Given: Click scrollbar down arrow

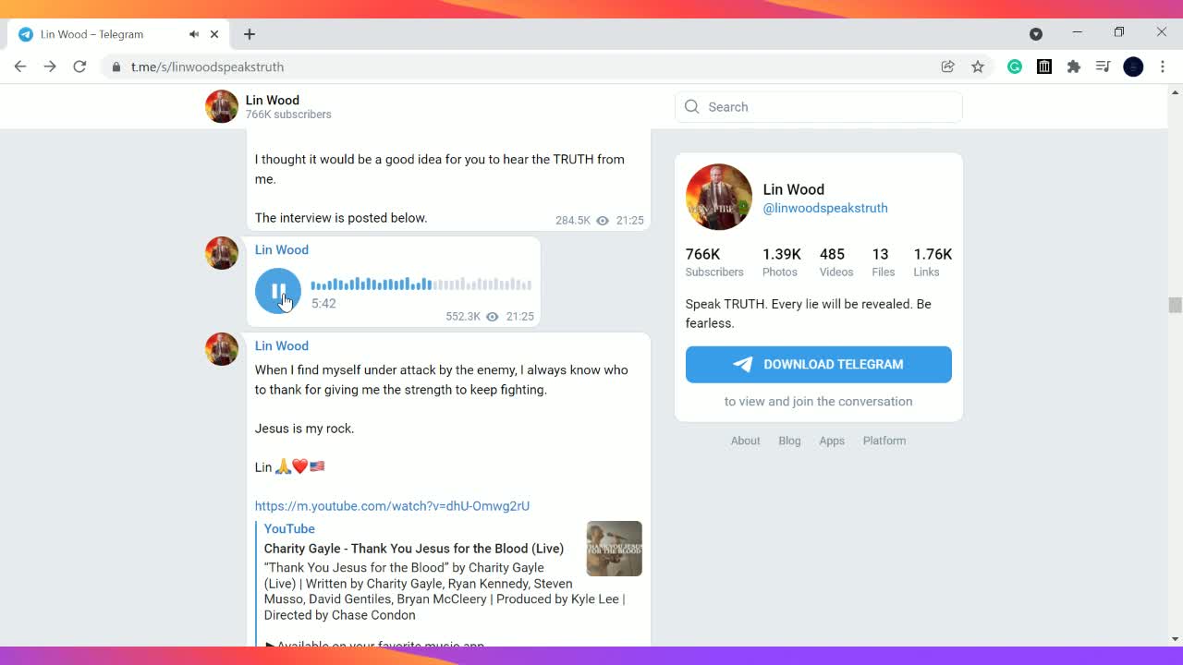Looking at the screenshot, I should 1176,638.
